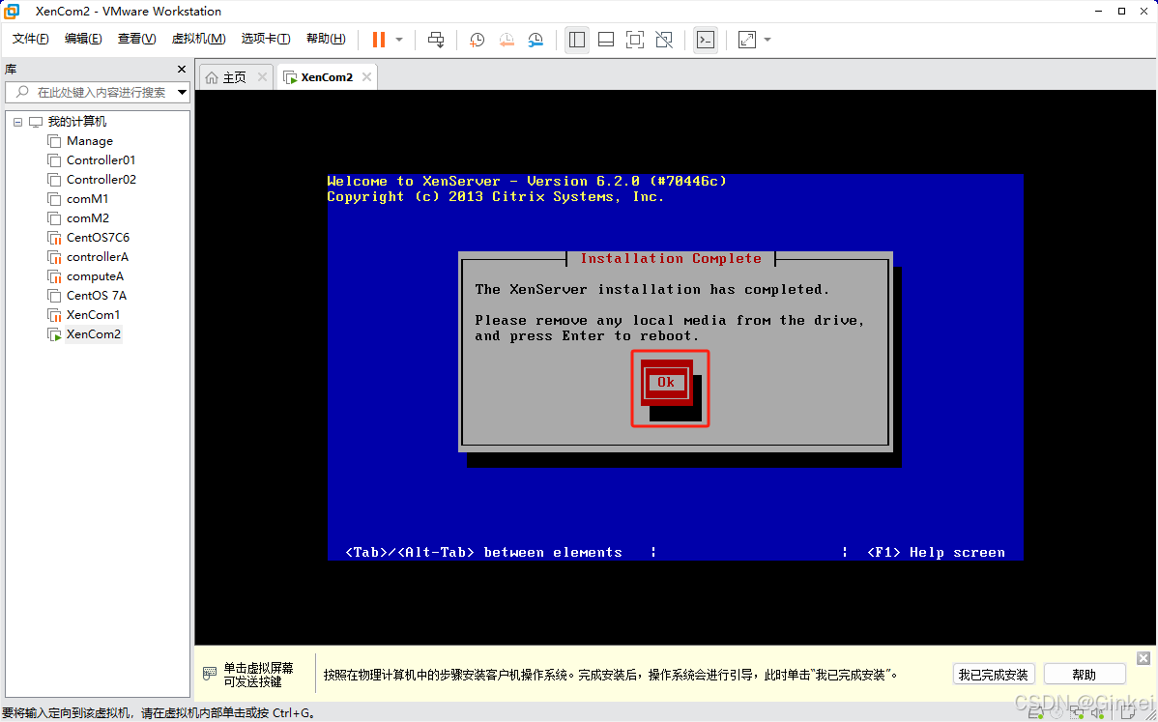Open the 选项卡(T) menu
Screen dimensions: 1158x722
[x=266, y=39]
